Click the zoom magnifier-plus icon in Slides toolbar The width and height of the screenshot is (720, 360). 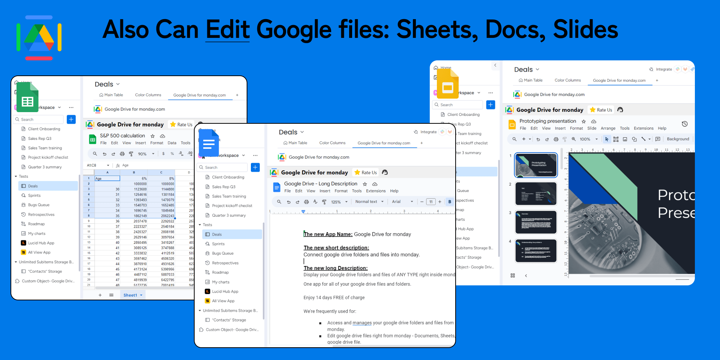pos(574,139)
